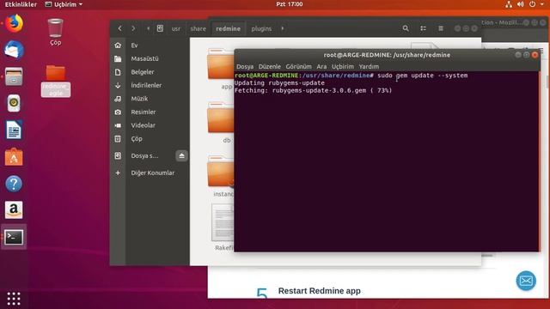550x309 pixels.
Task: Eject the Dosya s... volume
Action: (x=181, y=155)
